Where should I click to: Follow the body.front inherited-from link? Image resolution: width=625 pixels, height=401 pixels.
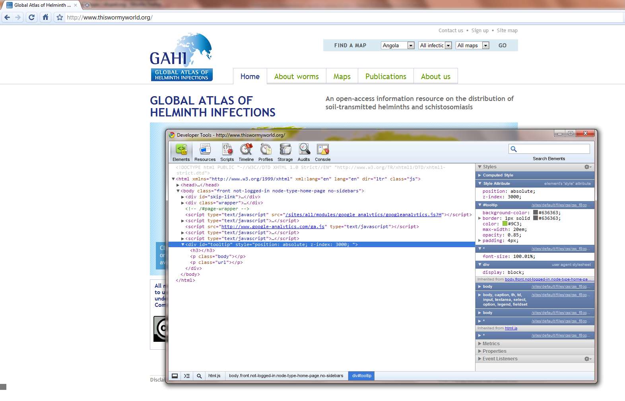547,279
